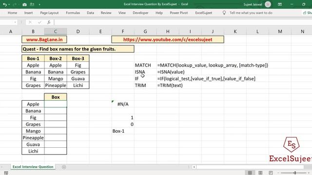Click the Ribbon Display Options icon
This screenshot has width=312, height=175.
pos(280,4)
